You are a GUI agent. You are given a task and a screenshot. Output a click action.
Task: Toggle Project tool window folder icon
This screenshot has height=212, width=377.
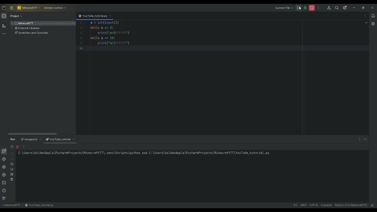click(x=4, y=16)
